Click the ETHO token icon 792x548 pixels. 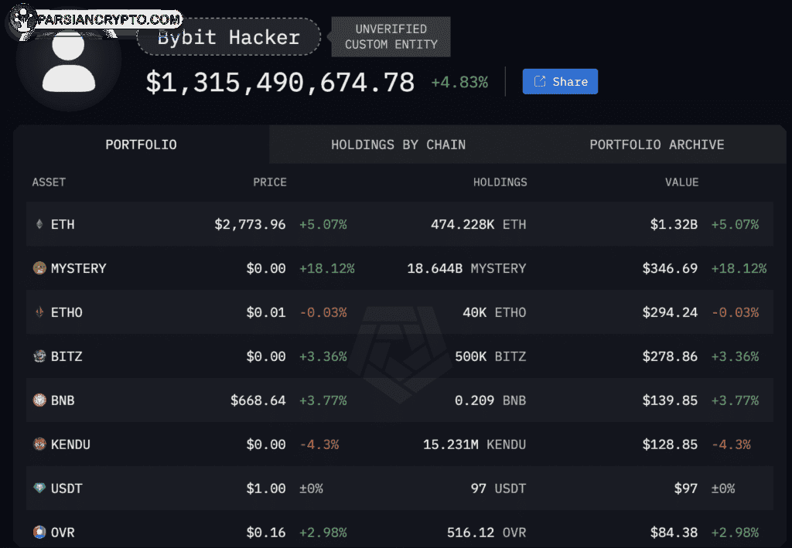[x=39, y=312]
